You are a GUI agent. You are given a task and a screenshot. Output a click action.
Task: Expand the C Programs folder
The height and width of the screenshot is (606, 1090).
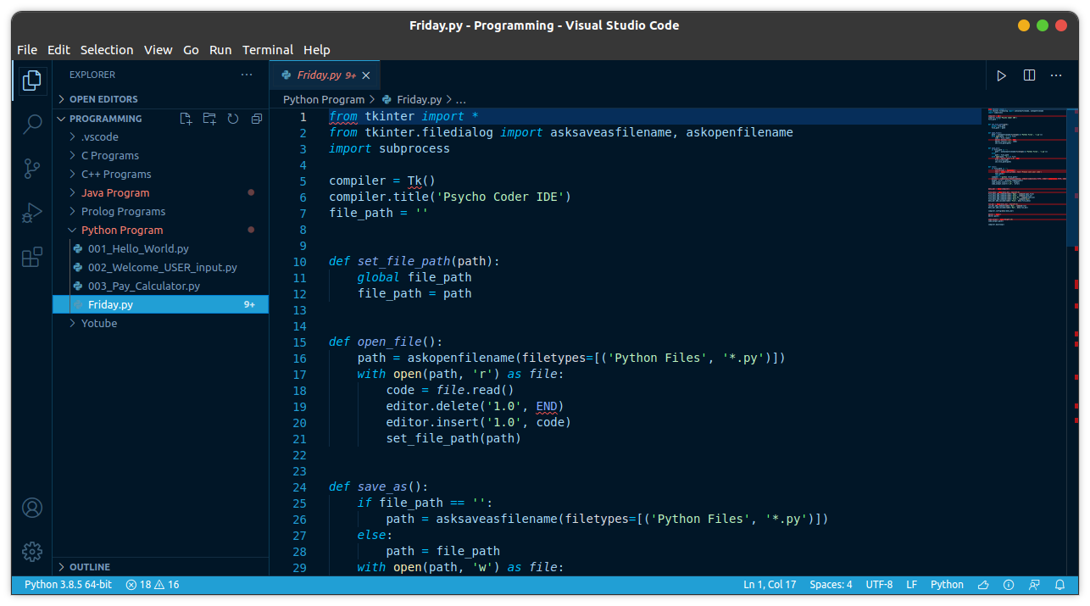pos(161,155)
